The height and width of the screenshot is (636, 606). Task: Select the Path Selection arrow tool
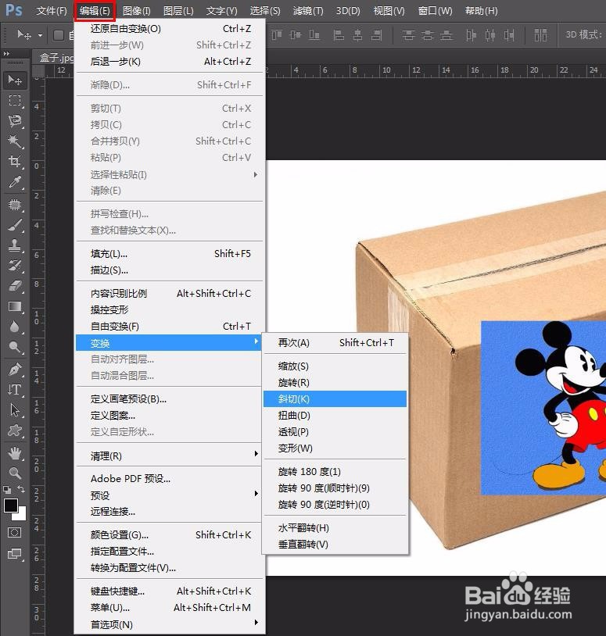click(x=15, y=410)
